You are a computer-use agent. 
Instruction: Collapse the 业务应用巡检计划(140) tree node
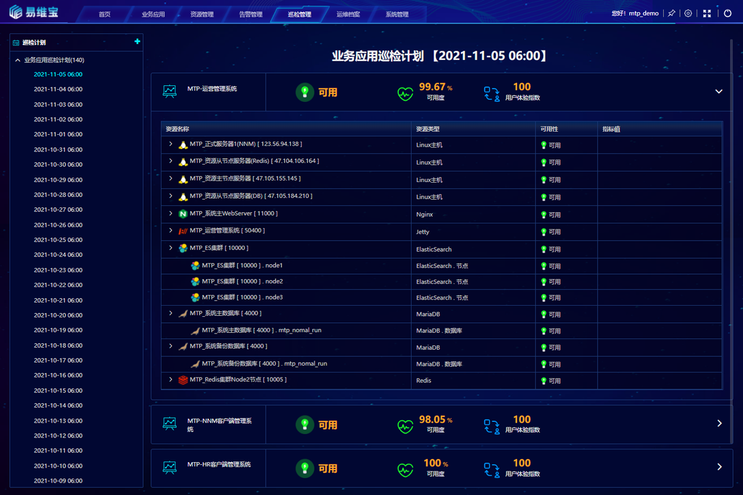tap(18, 60)
